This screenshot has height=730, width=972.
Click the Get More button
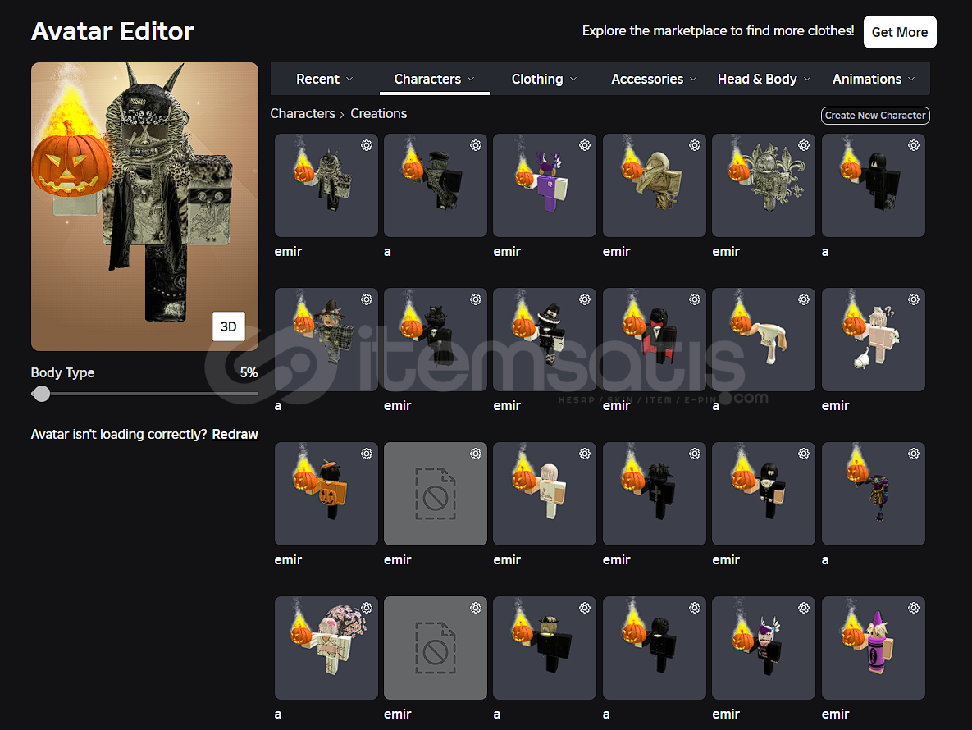[900, 32]
